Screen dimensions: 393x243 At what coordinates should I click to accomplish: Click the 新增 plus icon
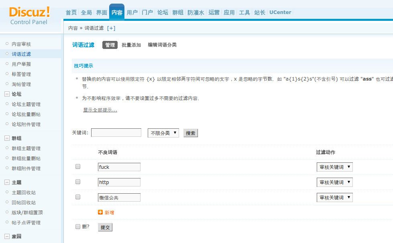pyautogui.click(x=100, y=211)
